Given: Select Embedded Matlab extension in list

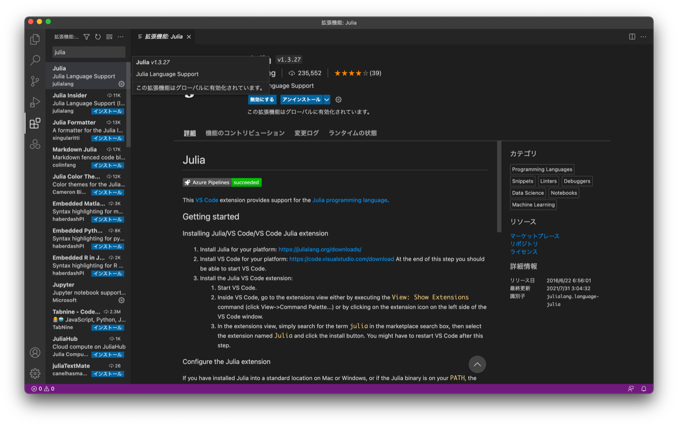Looking at the screenshot, I should pyautogui.click(x=88, y=211).
